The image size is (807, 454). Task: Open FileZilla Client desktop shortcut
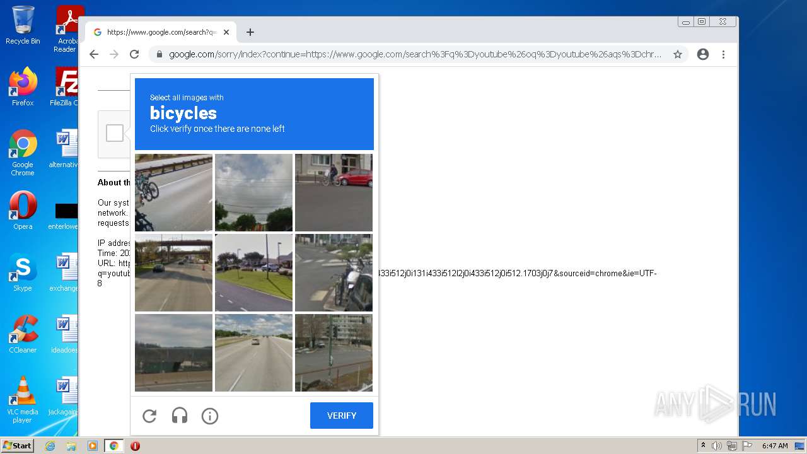point(66,86)
